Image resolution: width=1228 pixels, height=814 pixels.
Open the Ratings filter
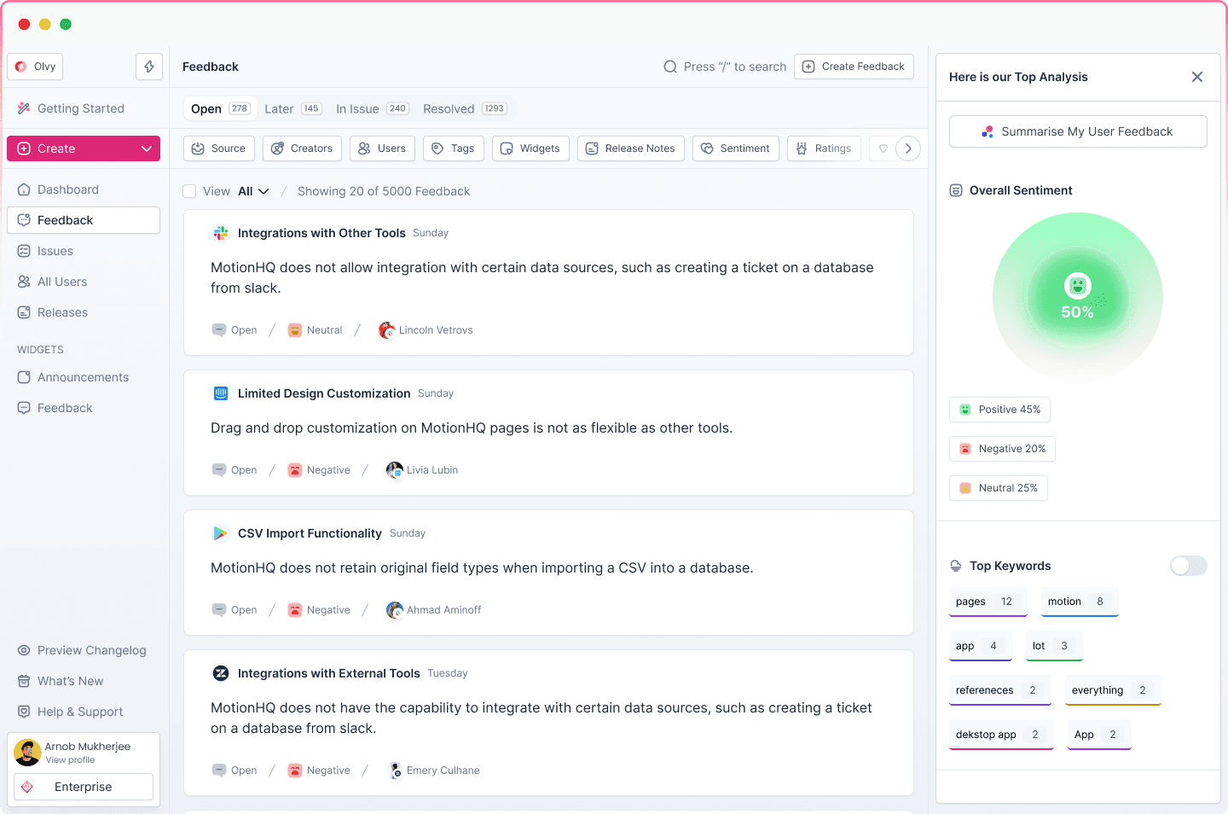click(825, 148)
